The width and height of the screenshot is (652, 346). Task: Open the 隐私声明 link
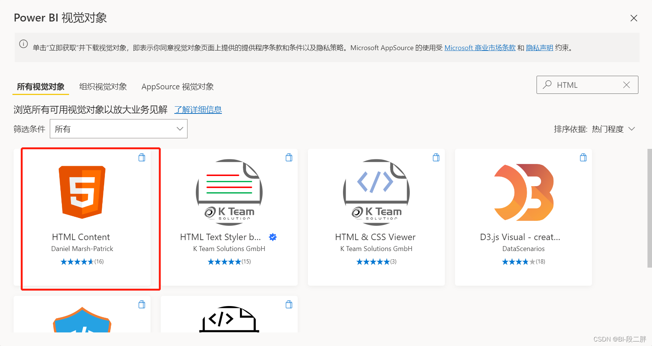click(x=540, y=48)
